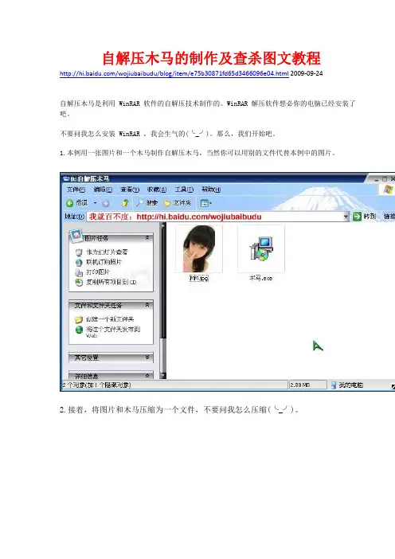Open the 查看(V) menu
395x559 pixels.
pyautogui.click(x=130, y=190)
